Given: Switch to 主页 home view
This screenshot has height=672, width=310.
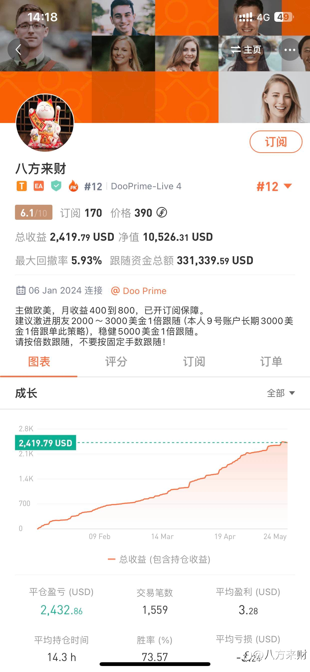Looking at the screenshot, I should [246, 49].
